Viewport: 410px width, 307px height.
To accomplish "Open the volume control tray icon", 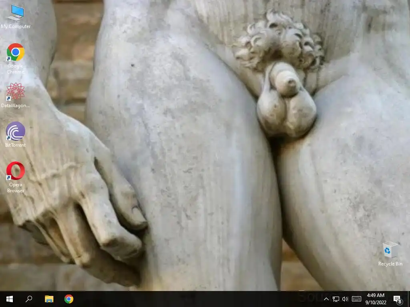I will pos(345,299).
